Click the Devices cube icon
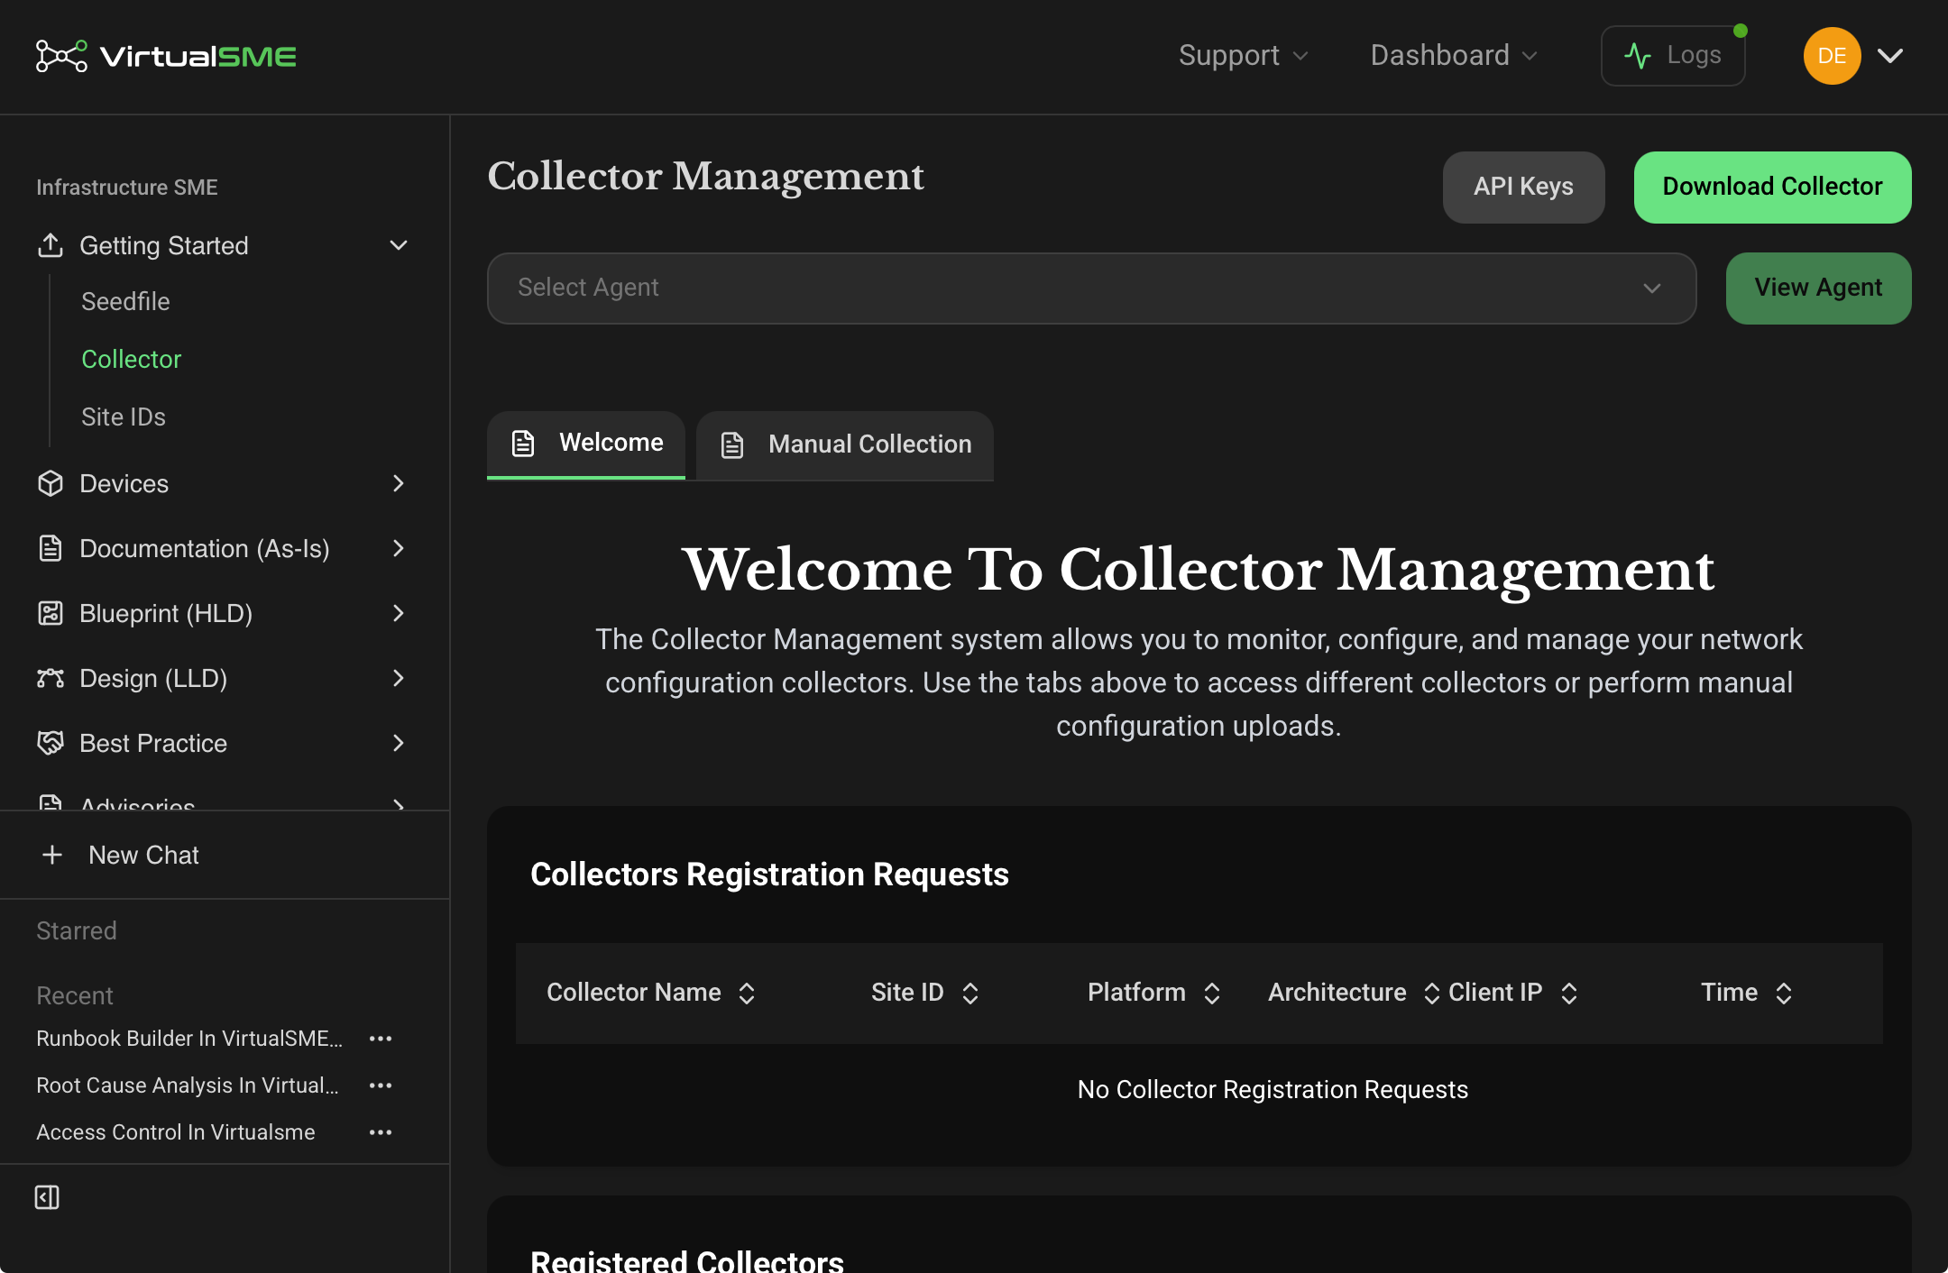Screen dimensions: 1948x1273 pos(51,483)
